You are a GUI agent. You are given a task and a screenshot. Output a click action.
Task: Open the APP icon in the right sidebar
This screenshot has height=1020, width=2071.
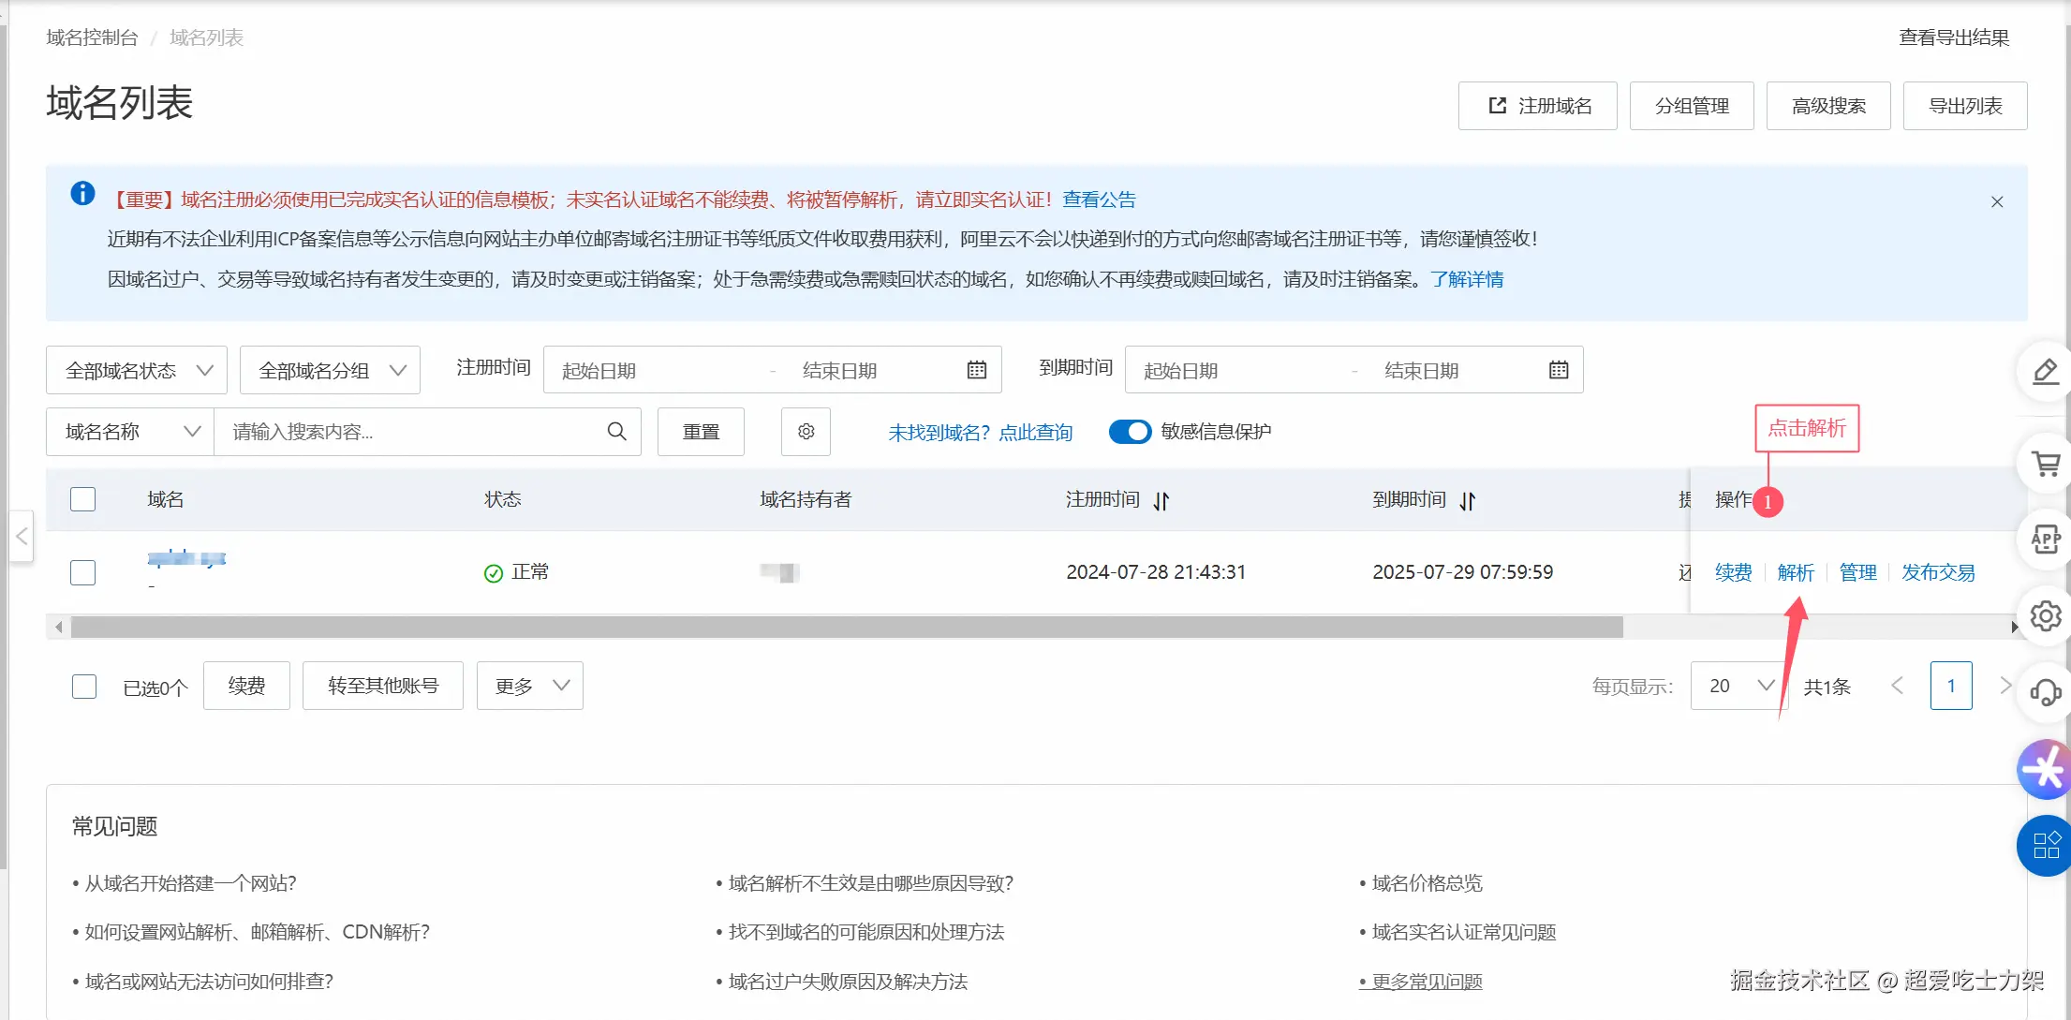(x=2046, y=540)
